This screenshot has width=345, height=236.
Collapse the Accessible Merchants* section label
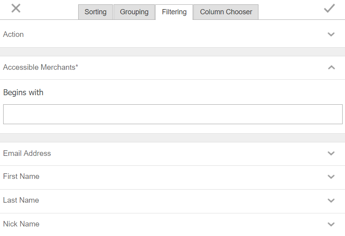pyautogui.click(x=40, y=67)
